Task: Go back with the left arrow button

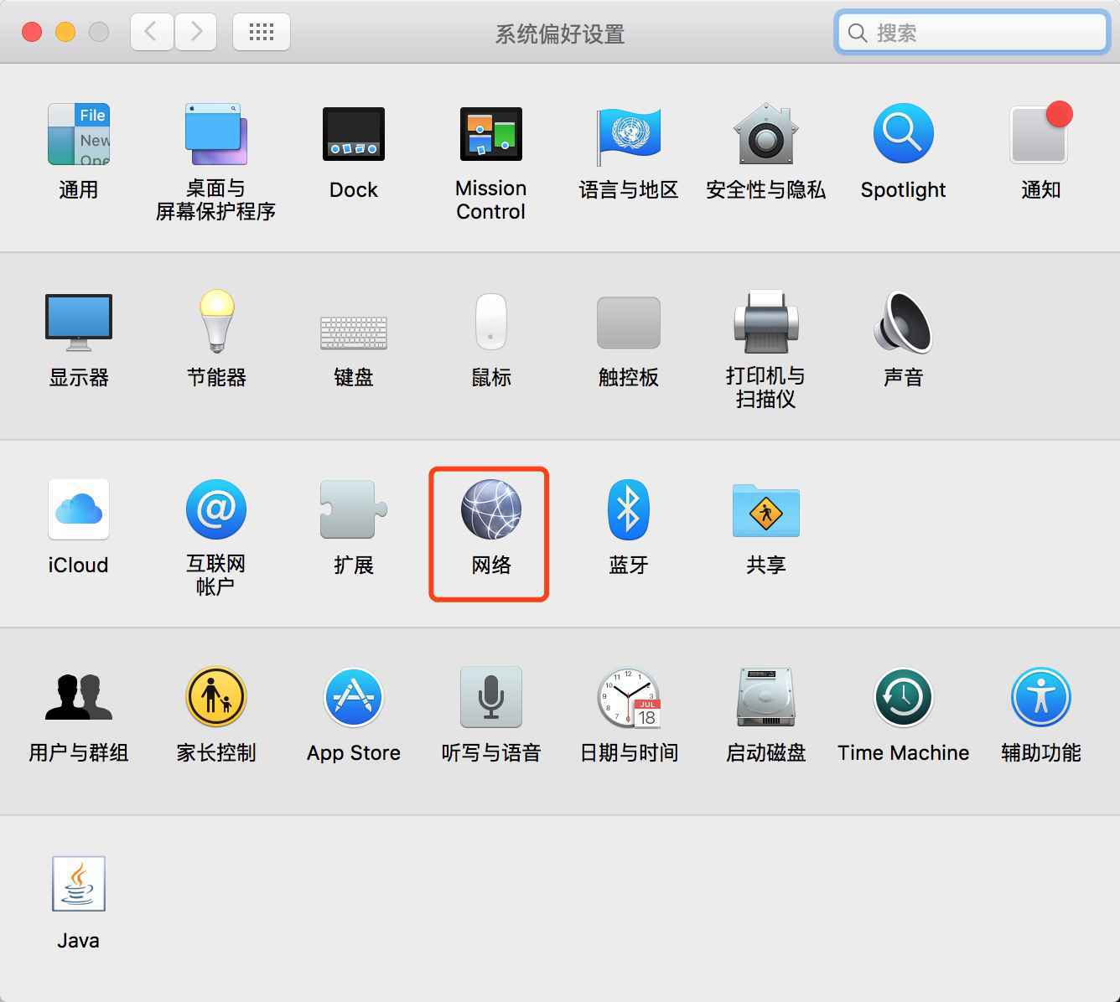Action: point(152,32)
